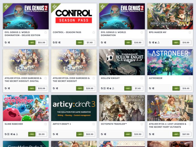Open the Octopath Traveler cover image
The height and width of the screenshot is (147, 196).
click(122, 108)
